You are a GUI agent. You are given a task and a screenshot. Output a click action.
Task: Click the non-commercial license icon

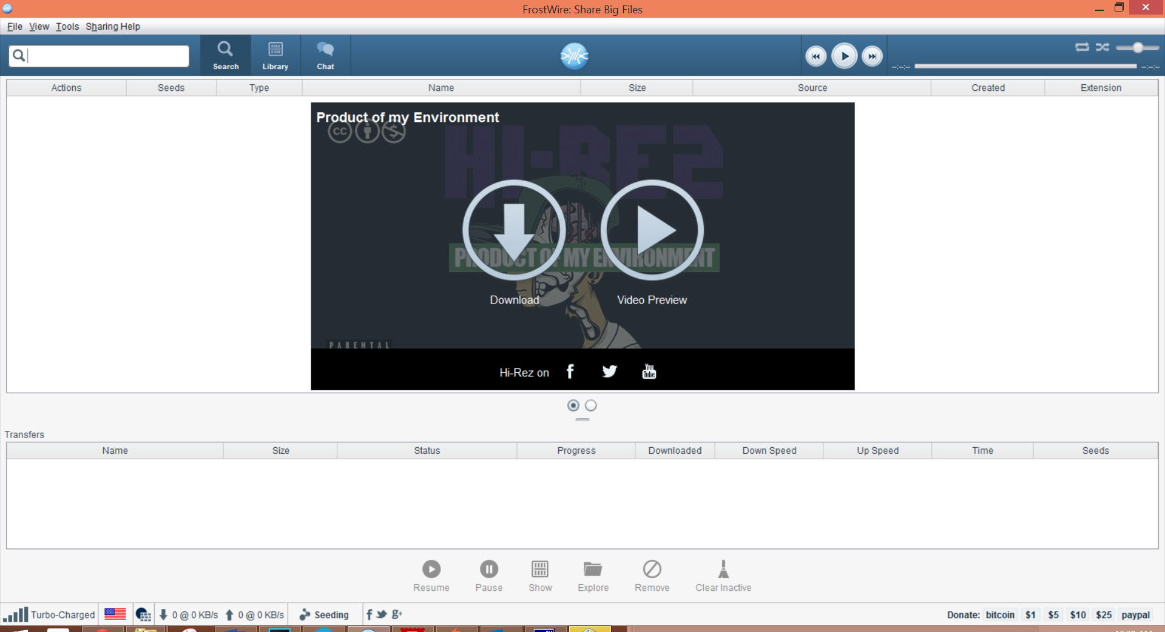394,131
